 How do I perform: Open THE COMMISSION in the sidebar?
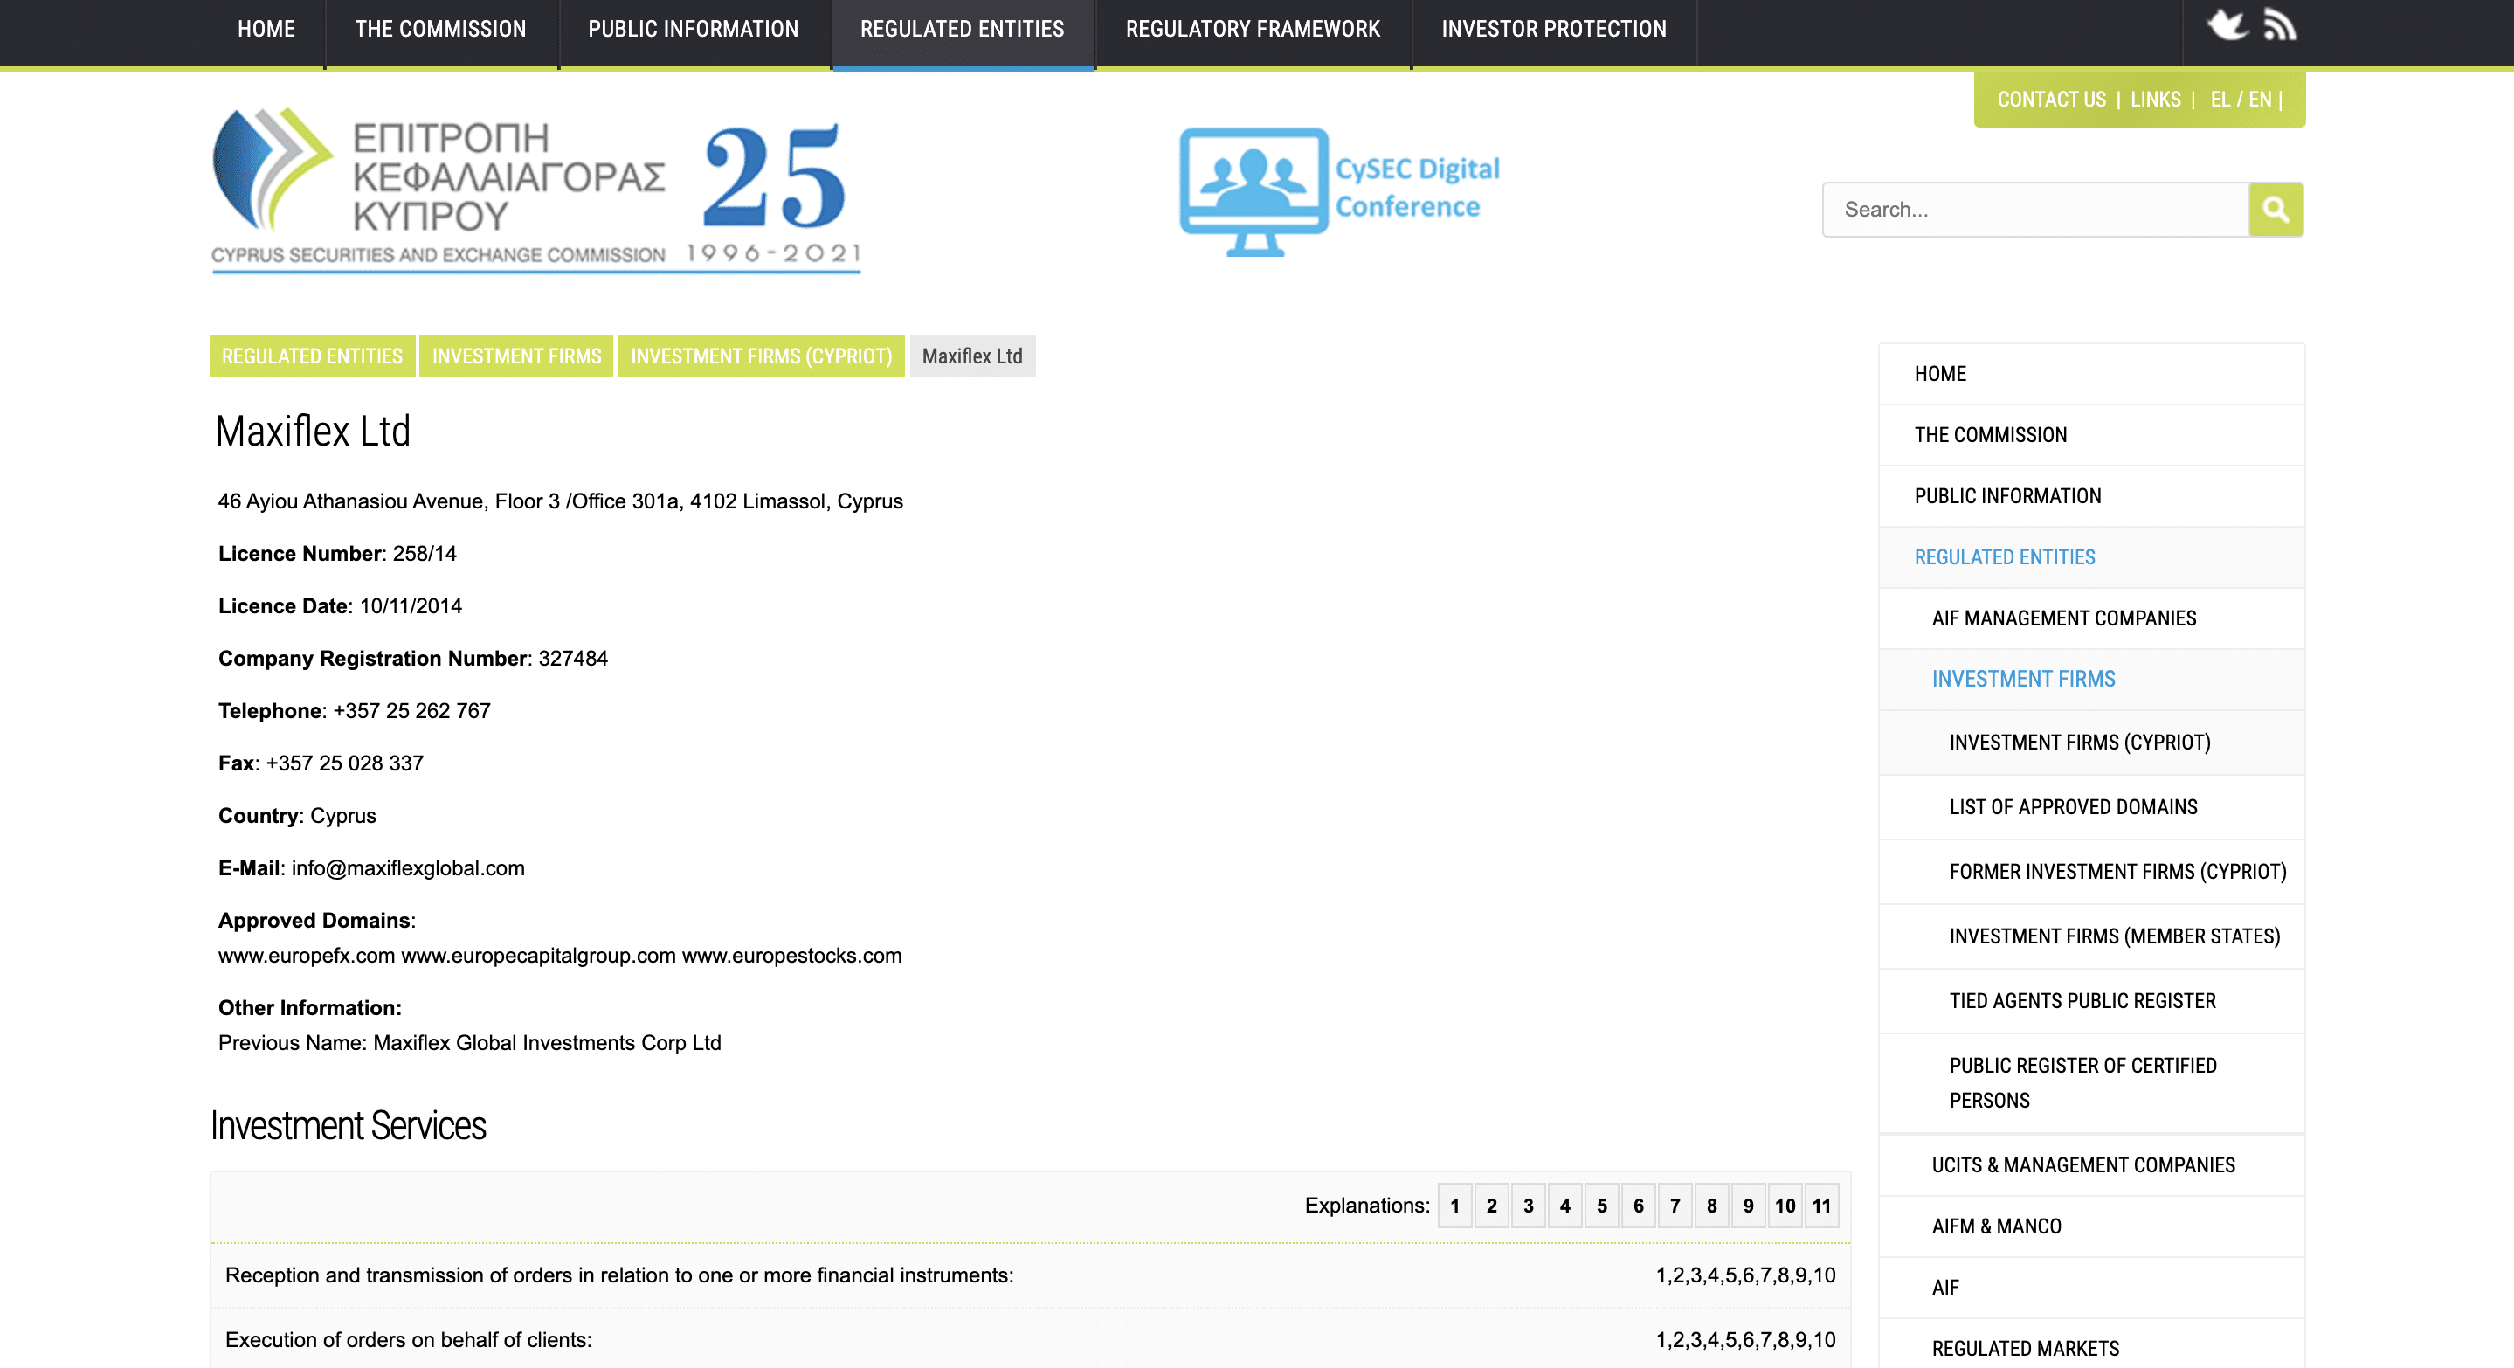(2091, 435)
